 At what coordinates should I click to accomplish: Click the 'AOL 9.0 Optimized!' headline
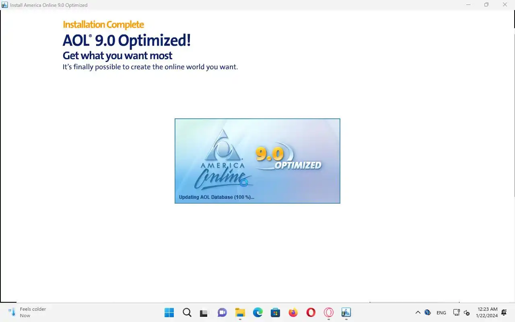[127, 41]
